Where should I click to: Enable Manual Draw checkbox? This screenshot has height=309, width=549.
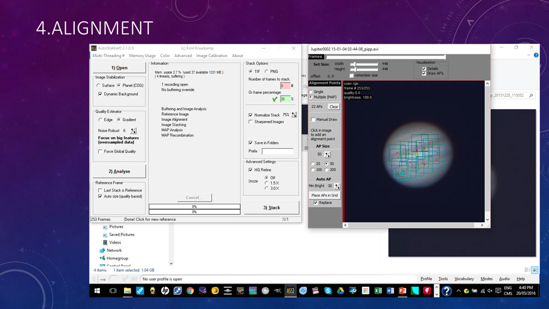[x=313, y=120]
